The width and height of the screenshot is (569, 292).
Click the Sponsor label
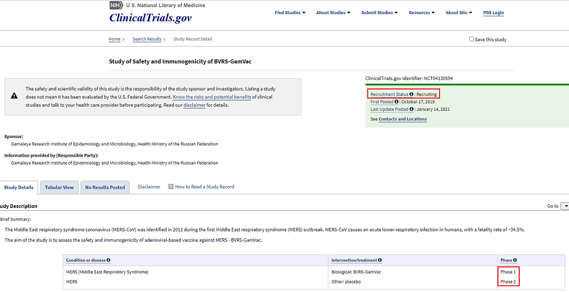tap(14, 137)
